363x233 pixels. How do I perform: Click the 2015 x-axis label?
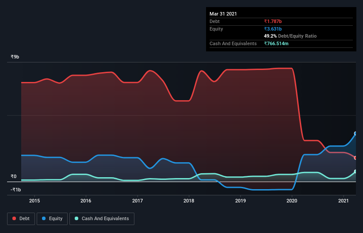(x=34, y=201)
